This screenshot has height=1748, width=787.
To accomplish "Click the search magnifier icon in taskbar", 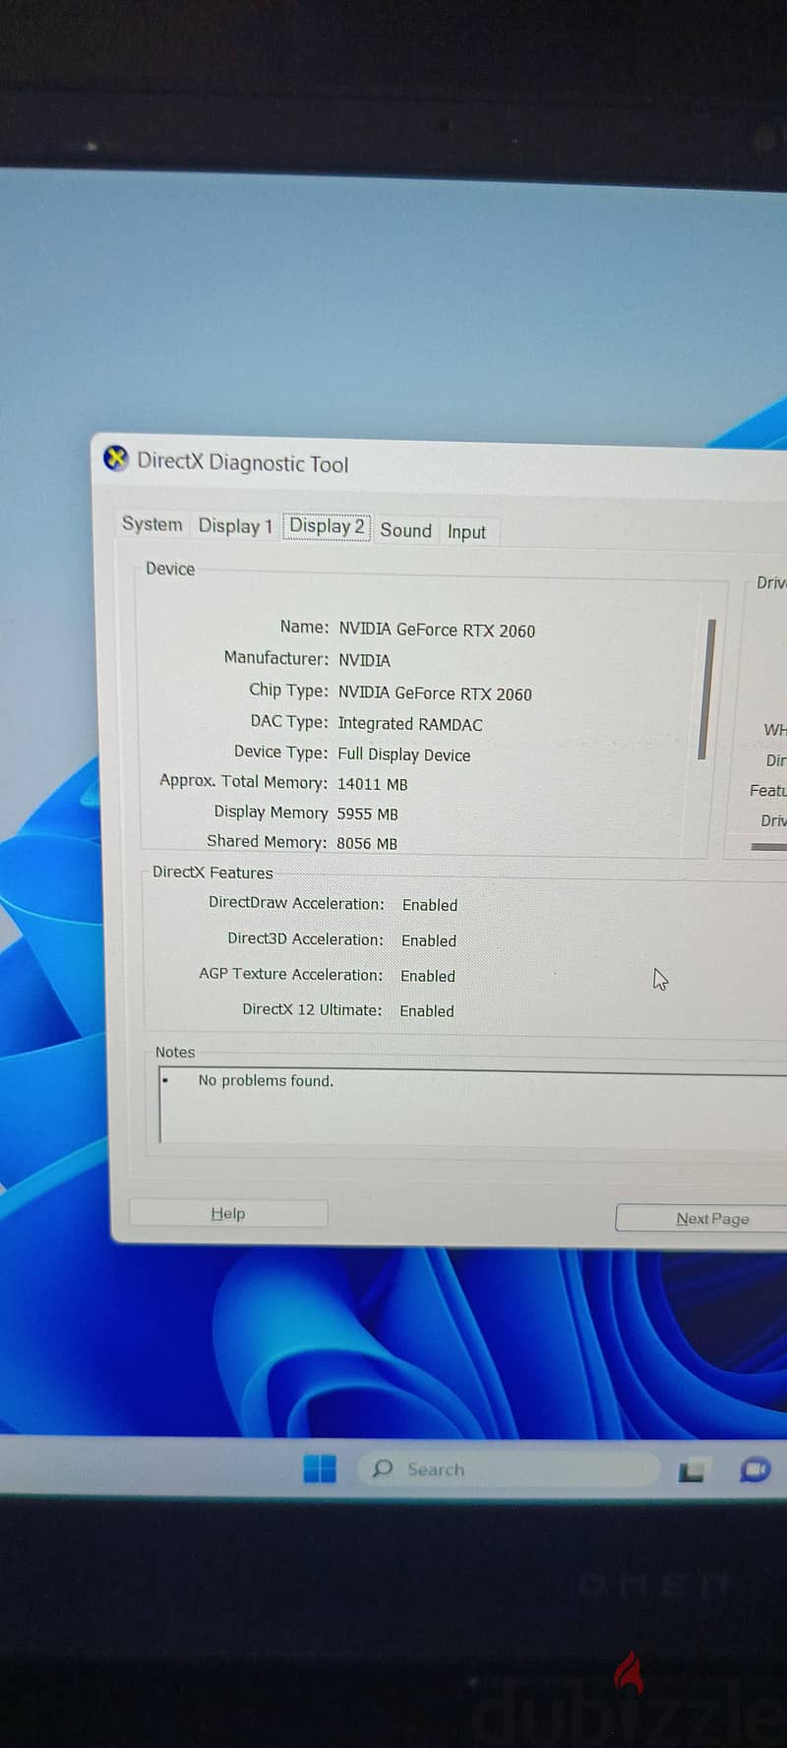I will (383, 1469).
